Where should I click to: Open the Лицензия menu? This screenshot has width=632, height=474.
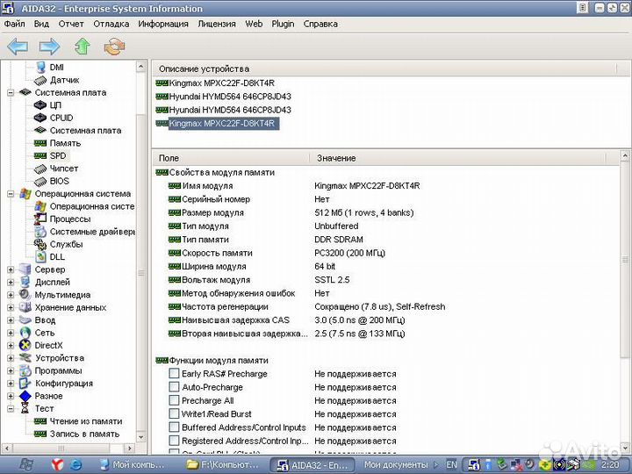(216, 24)
